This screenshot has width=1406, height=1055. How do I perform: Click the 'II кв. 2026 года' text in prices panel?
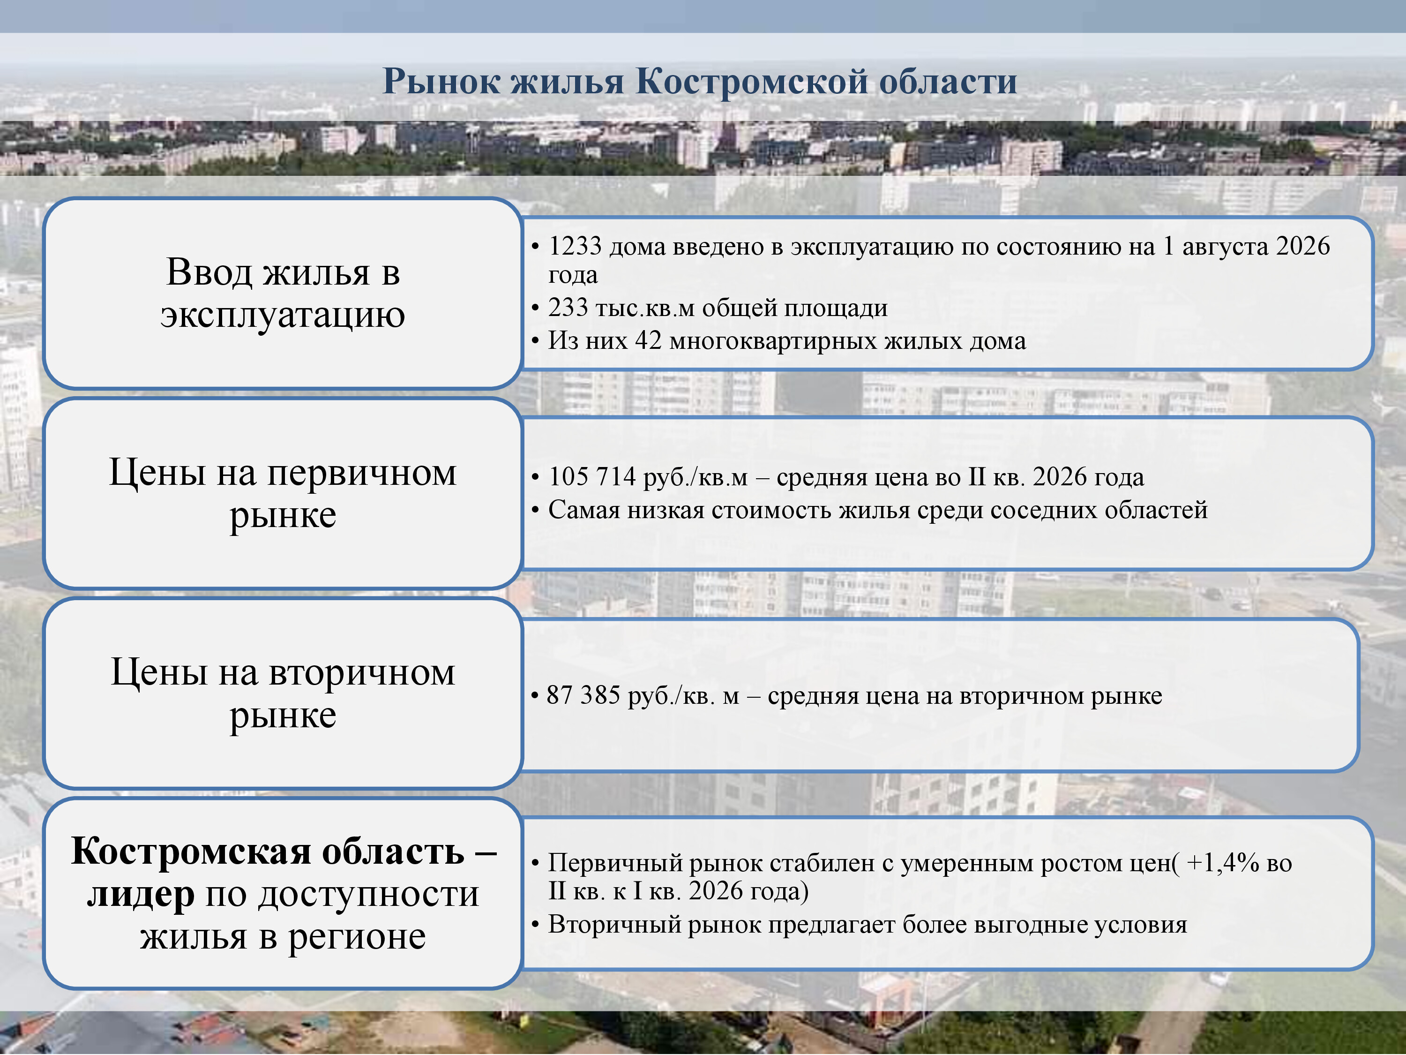pos(1056,477)
